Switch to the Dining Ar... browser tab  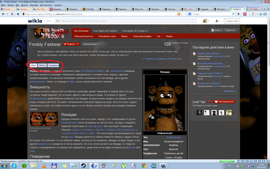coord(221,9)
